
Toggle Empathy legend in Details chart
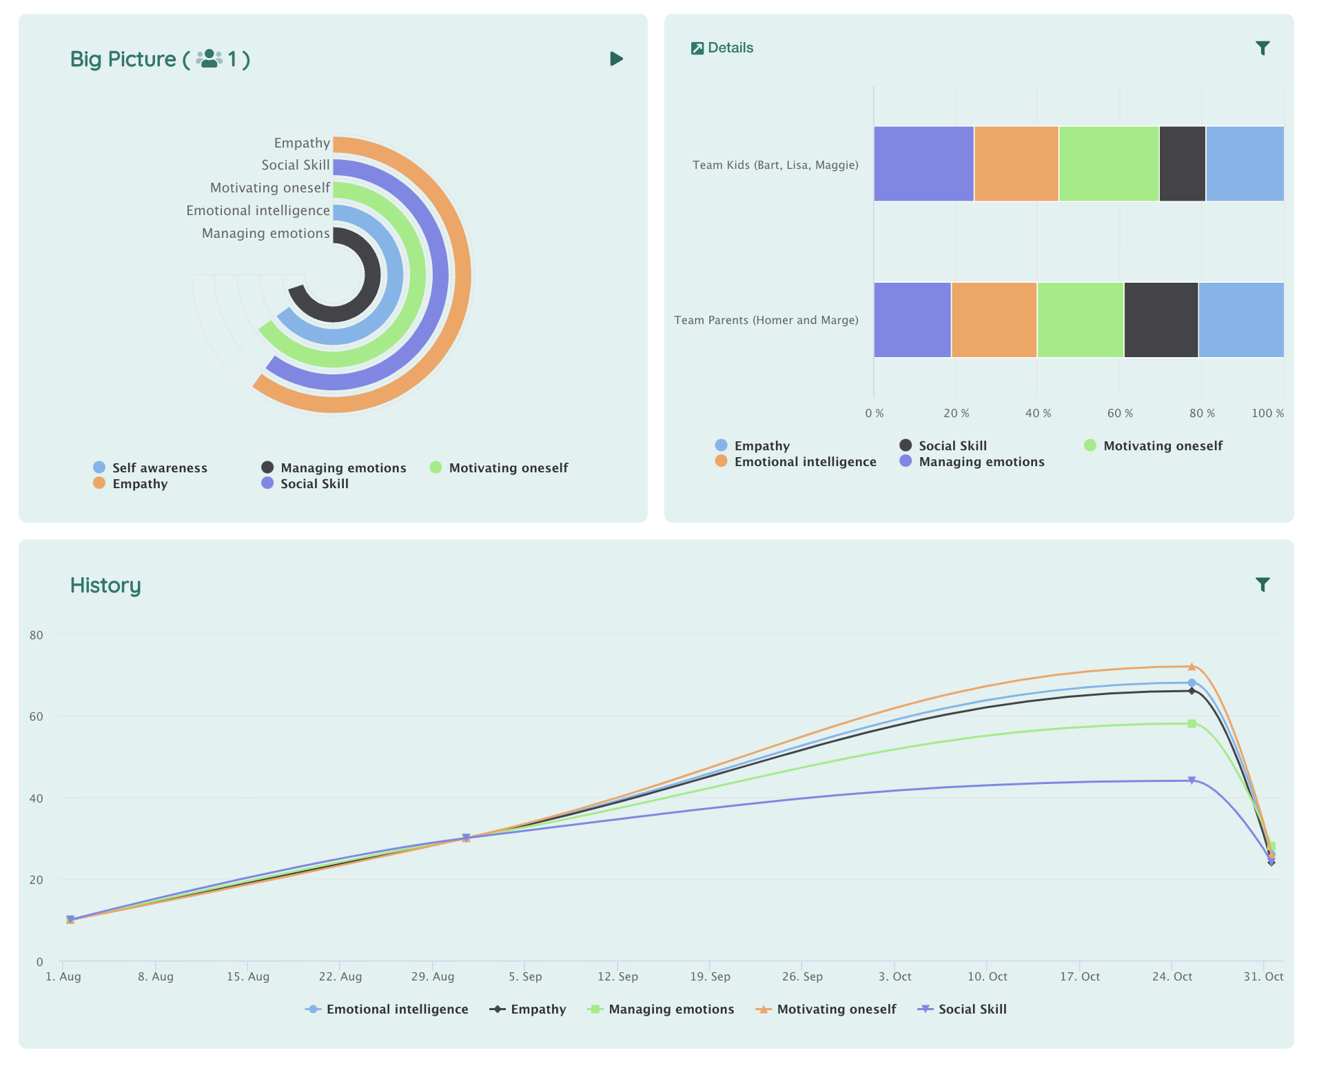pos(753,445)
